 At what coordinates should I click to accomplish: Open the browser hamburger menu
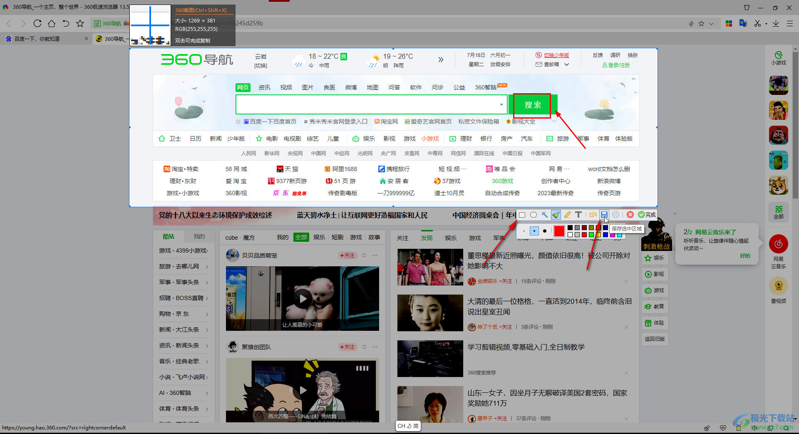790,24
